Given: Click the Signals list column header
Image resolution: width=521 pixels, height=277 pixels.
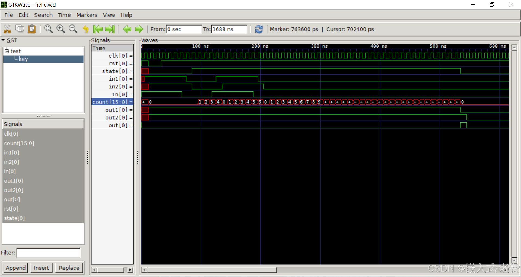Looking at the screenshot, I should point(43,124).
